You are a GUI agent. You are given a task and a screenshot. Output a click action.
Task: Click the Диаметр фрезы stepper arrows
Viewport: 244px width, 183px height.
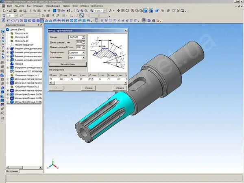84,47
